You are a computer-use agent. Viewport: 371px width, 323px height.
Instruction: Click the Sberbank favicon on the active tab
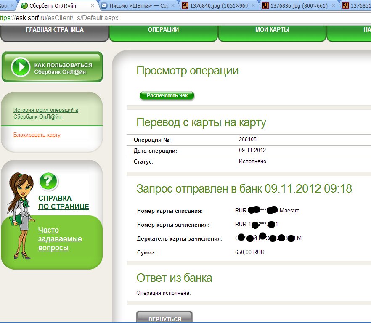point(24,5)
